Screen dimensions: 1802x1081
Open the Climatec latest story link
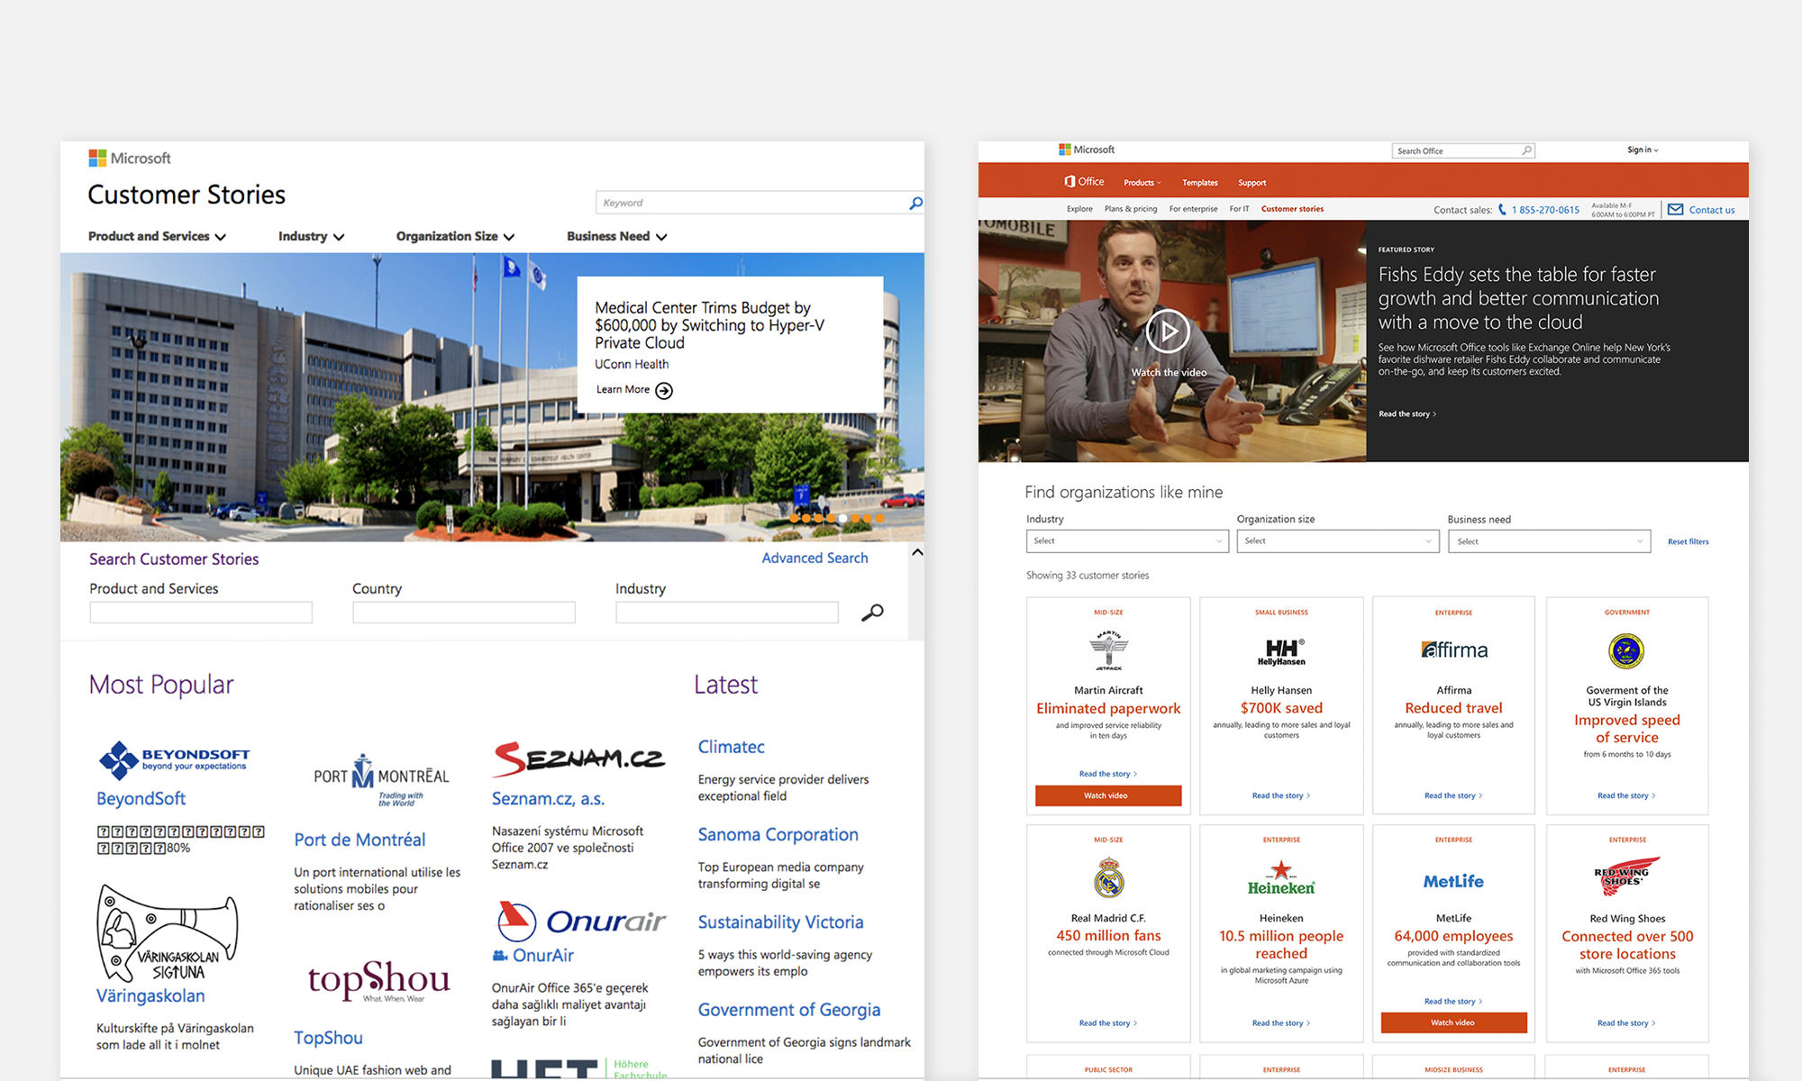pyautogui.click(x=731, y=747)
